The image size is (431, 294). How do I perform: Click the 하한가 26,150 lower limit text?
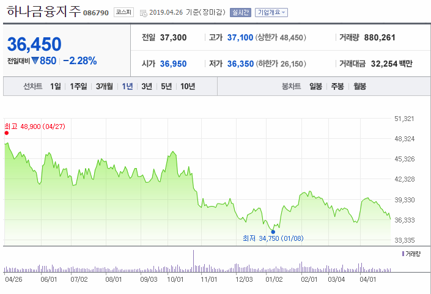(x=281, y=64)
